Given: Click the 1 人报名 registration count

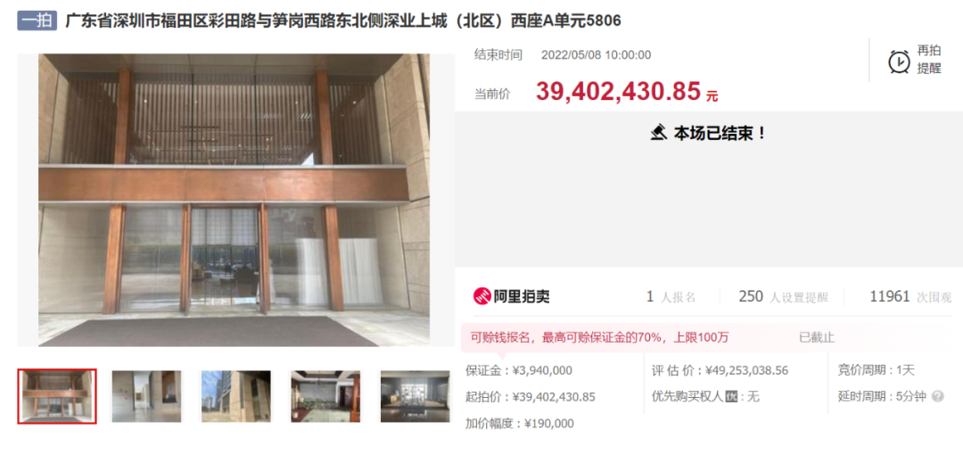Looking at the screenshot, I should point(671,297).
